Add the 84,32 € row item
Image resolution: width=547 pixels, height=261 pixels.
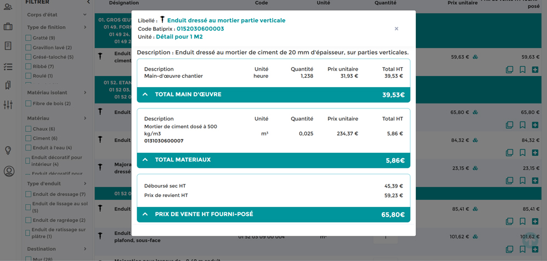[x=535, y=153]
